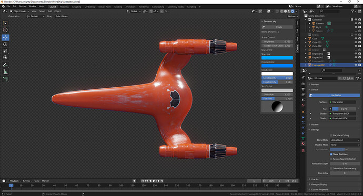The height and width of the screenshot is (196, 363).
Task: Open the Tool settings properties tab
Action: pos(303,77)
